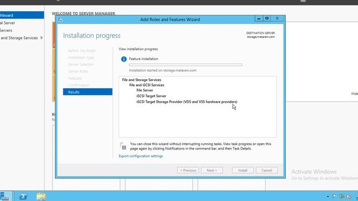This screenshot has width=358, height=201.
Task: Click the Feature installation progress bar
Action: (185, 65)
